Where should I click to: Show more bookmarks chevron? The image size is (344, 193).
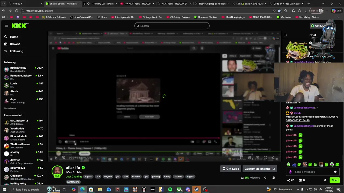pos(338,17)
